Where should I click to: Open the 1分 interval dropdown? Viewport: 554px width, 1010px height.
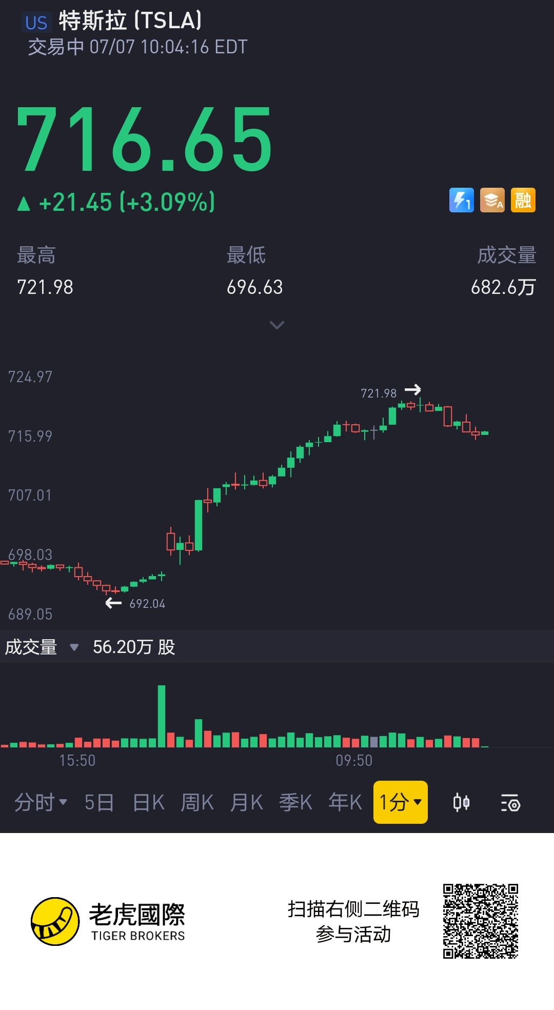coord(400,802)
